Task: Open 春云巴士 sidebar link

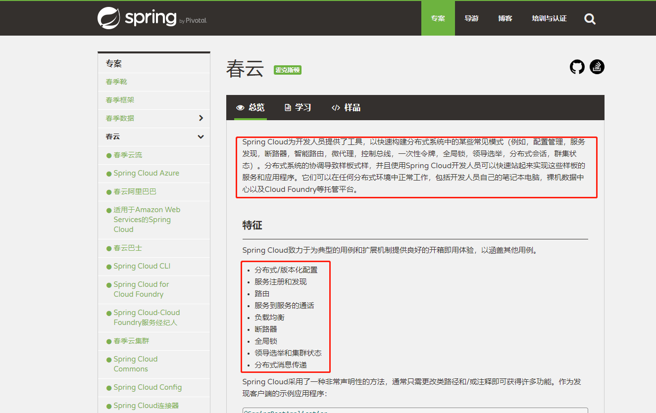Action: pyautogui.click(x=128, y=248)
